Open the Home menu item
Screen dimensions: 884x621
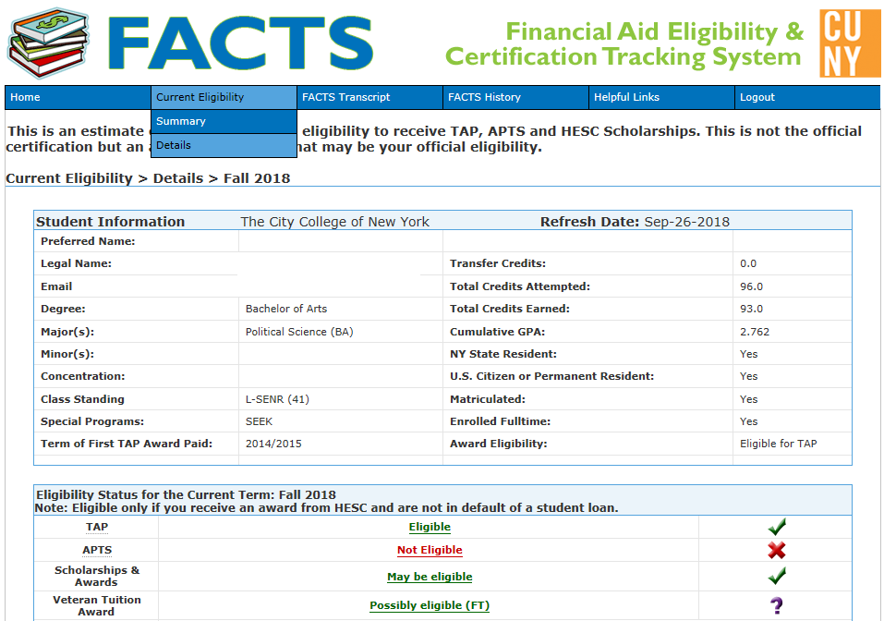[78, 97]
